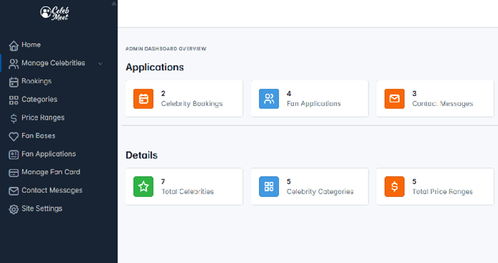The width and height of the screenshot is (498, 263).
Task: Click the green Total Celebrities star icon
Action: tap(143, 186)
